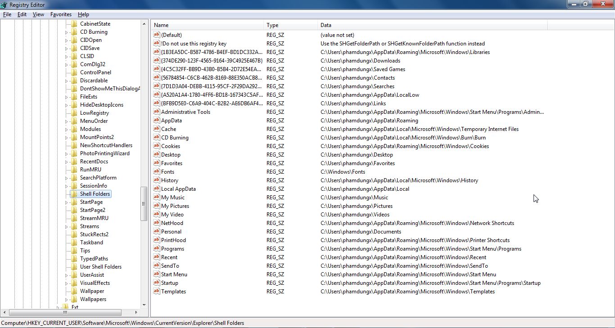Select the Start Menu value name
The width and height of the screenshot is (615, 328).
point(174,274)
